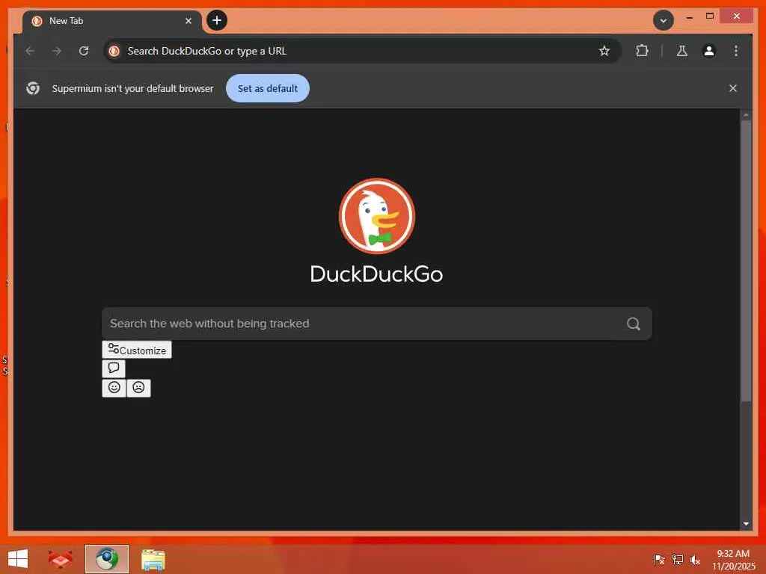
Task: Click the network tray icon
Action: tap(678, 559)
